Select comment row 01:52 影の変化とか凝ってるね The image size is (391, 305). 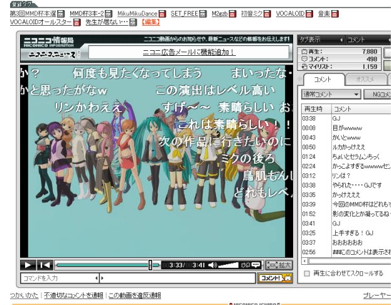pos(346,214)
